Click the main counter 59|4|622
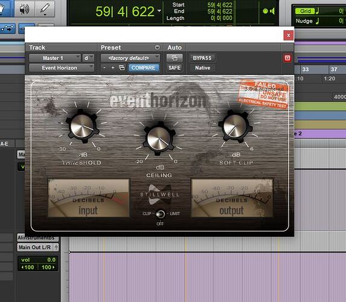346x302 pixels. pos(125,11)
